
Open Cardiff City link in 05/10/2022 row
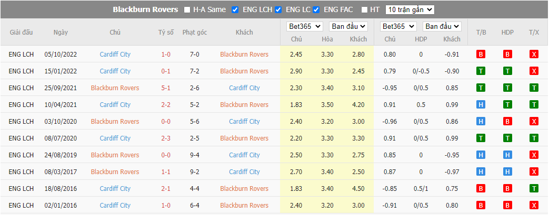click(x=115, y=55)
